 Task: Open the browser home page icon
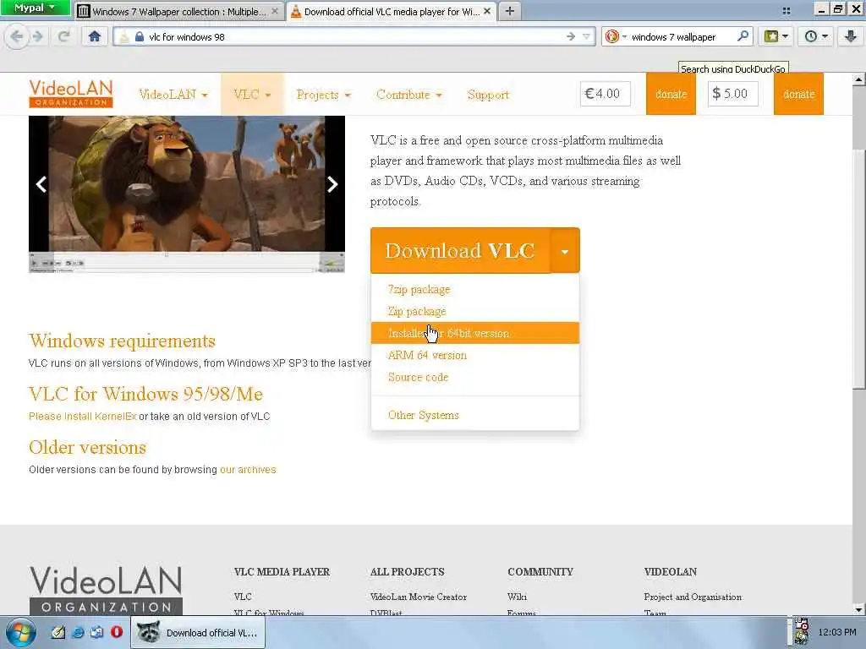[95, 37]
